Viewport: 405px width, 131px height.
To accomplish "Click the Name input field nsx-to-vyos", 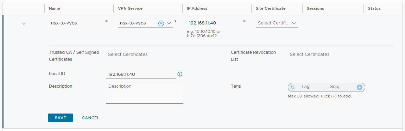I will click(76, 23).
